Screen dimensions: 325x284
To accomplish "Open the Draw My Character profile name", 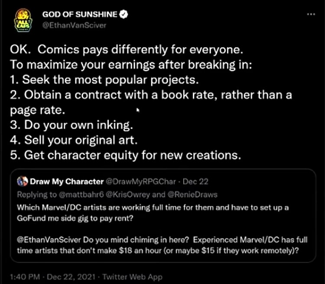I will pyautogui.click(x=67, y=181).
